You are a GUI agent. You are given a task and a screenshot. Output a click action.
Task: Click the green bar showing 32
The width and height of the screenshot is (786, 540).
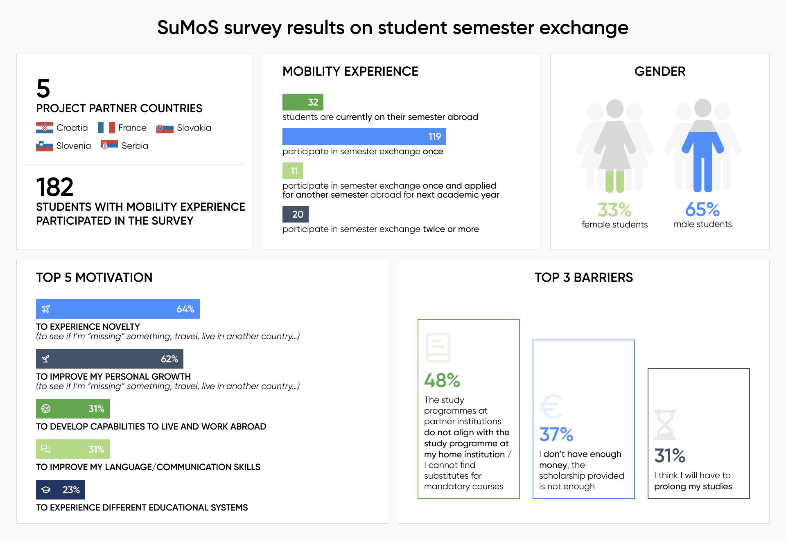point(303,102)
